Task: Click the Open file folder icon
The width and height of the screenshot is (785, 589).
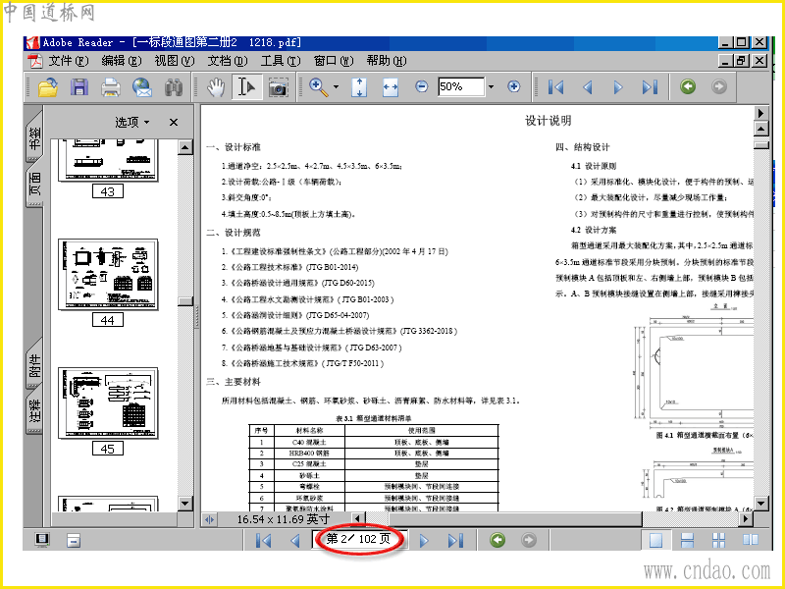Action: [48, 87]
